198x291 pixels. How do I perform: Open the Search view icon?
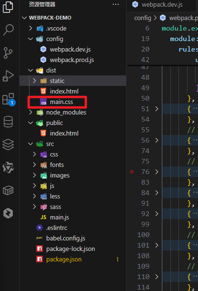pyautogui.click(x=9, y=30)
